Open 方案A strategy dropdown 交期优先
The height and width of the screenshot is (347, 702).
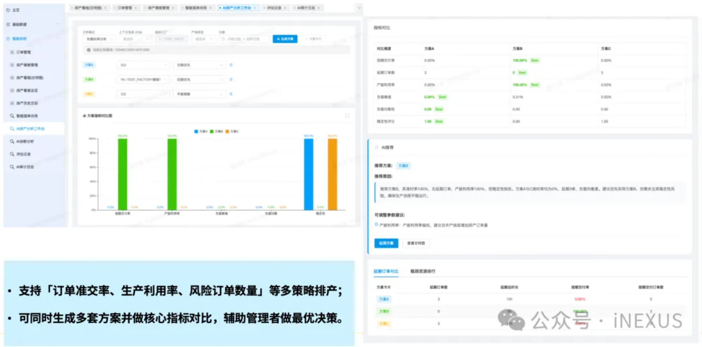coord(199,65)
